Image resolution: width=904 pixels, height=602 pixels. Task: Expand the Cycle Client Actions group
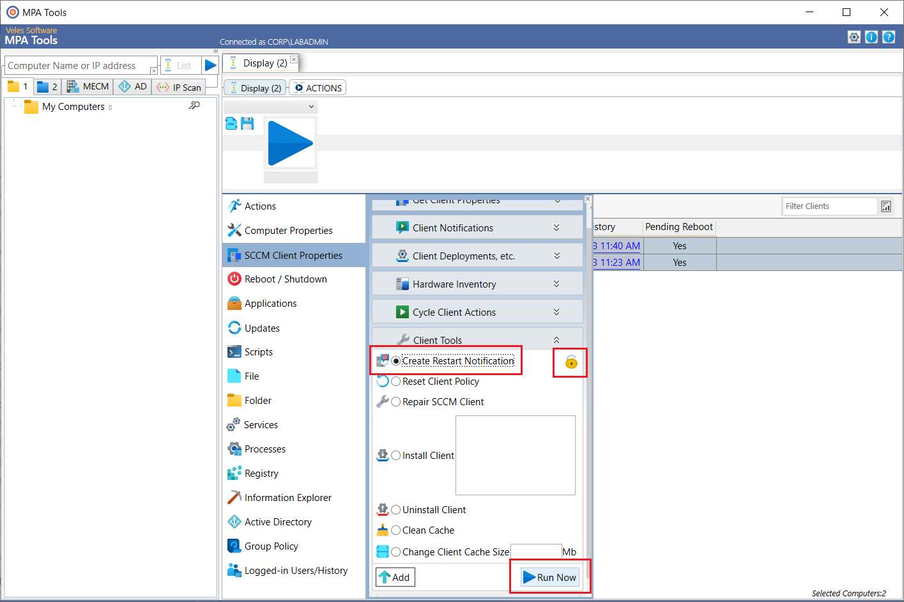click(477, 312)
